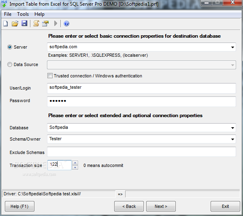This screenshot has width=243, height=216.
Task: Increase Transaction size with up arrow
Action: (x=75, y=163)
